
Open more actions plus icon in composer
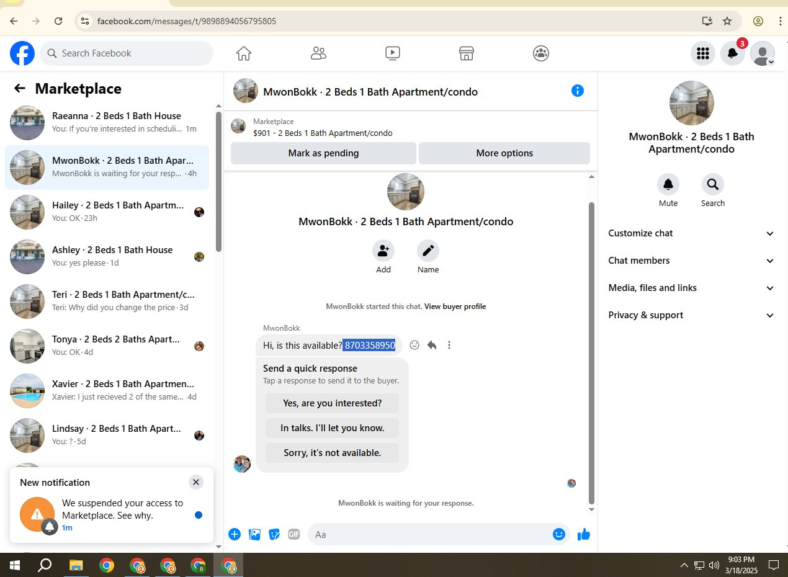coord(235,534)
